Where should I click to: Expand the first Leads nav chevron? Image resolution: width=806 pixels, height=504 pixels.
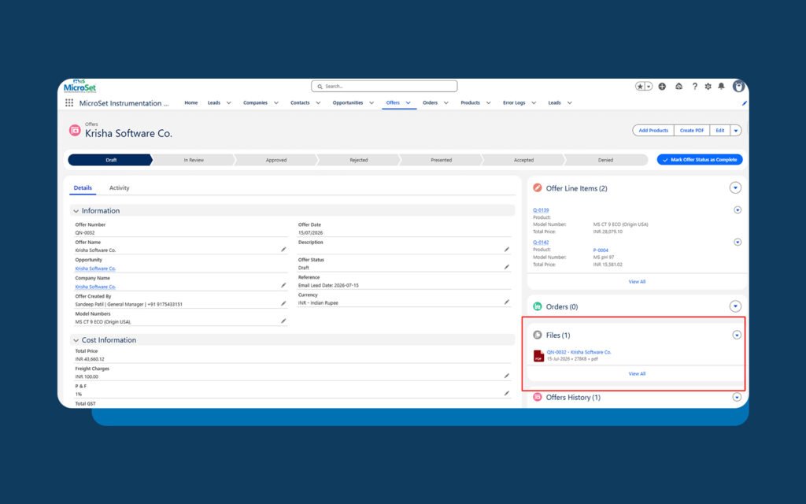[x=229, y=103]
